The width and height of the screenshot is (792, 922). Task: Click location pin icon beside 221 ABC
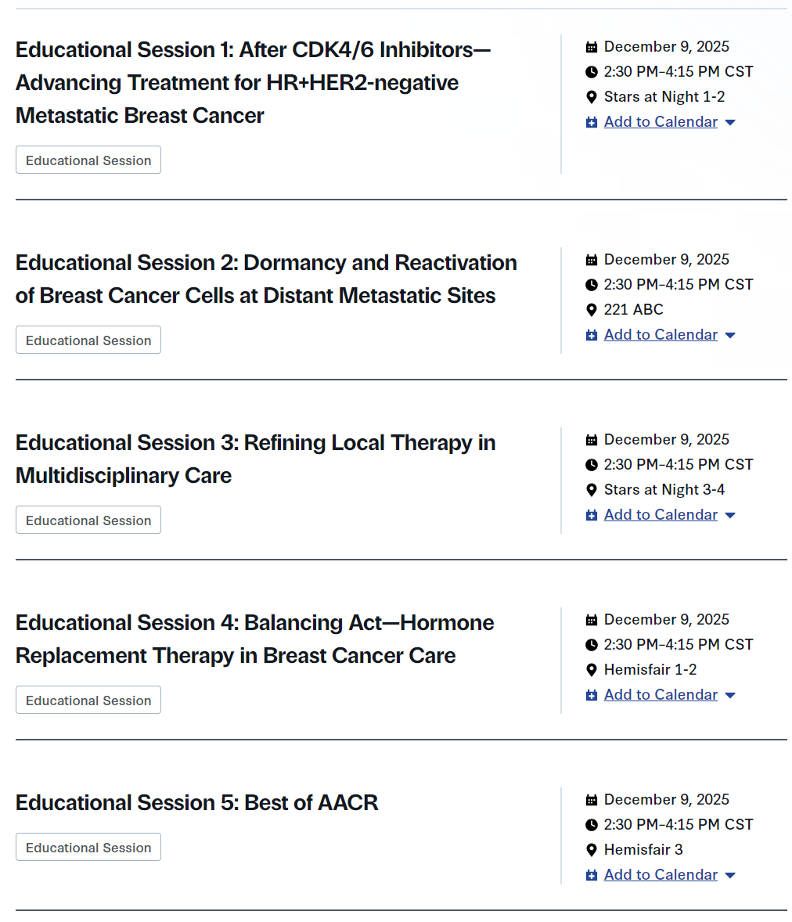pos(592,310)
